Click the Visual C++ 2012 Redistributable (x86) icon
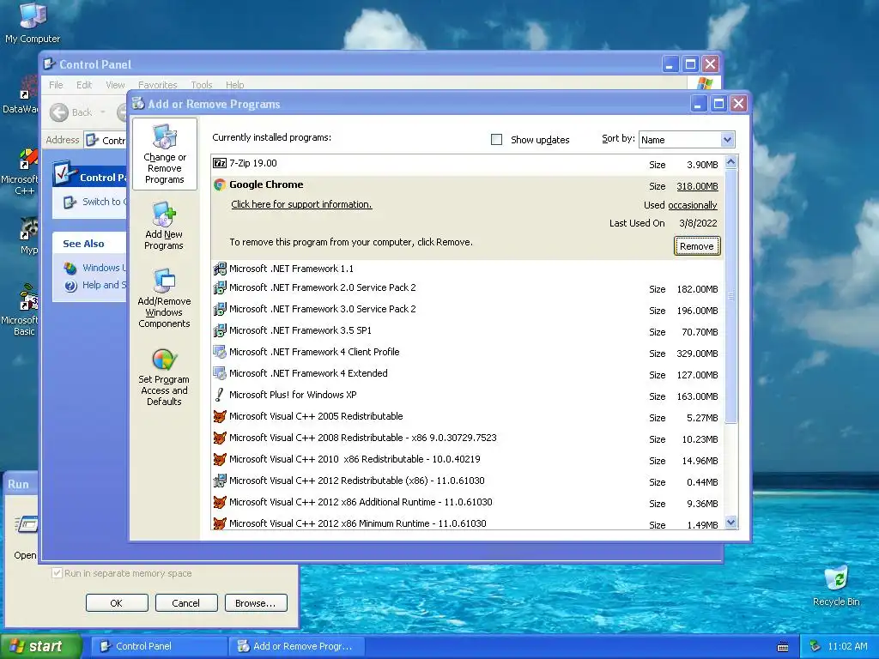This screenshot has height=659, width=879. [x=220, y=481]
